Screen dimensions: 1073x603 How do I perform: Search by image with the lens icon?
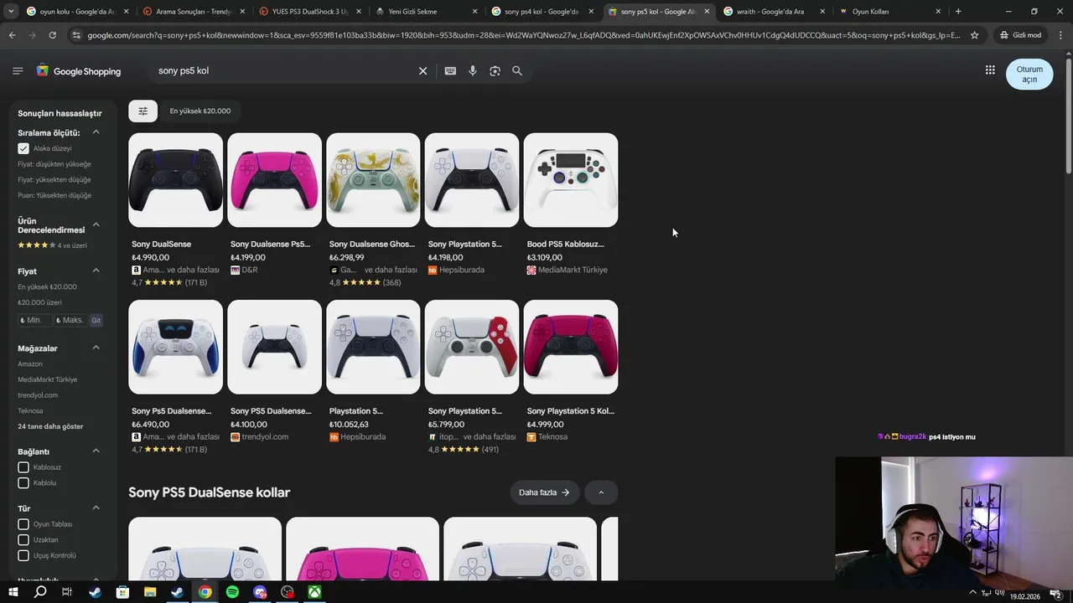(495, 71)
